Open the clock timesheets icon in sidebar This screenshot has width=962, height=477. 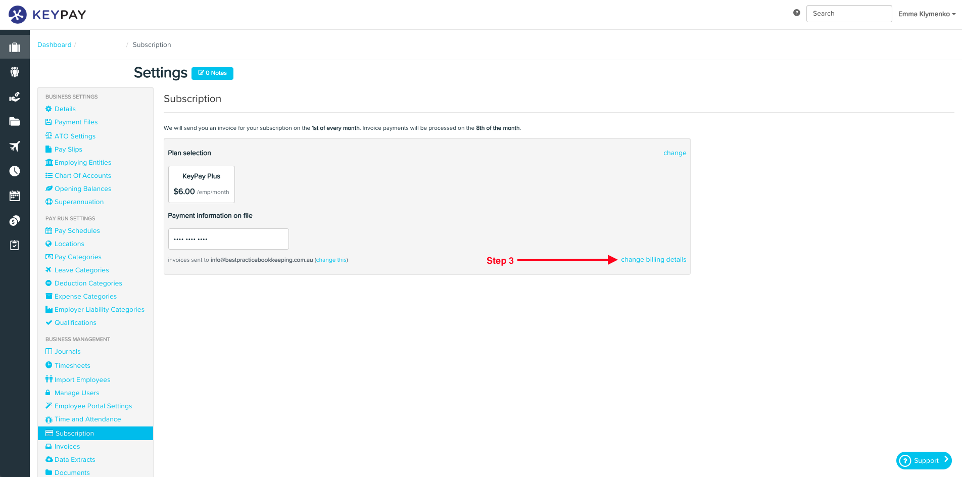point(15,171)
